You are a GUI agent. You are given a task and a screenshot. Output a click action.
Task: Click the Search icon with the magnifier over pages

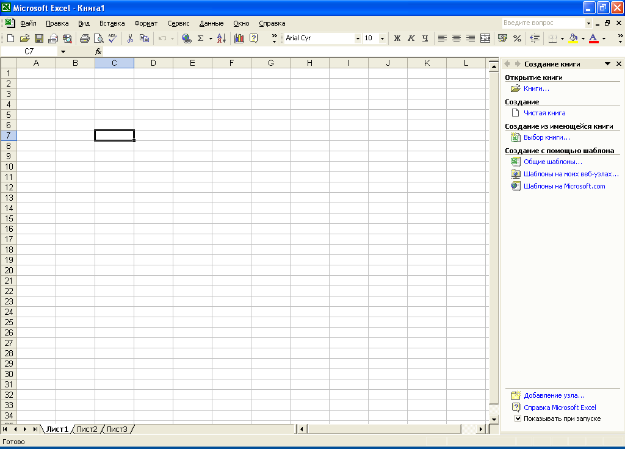click(67, 38)
